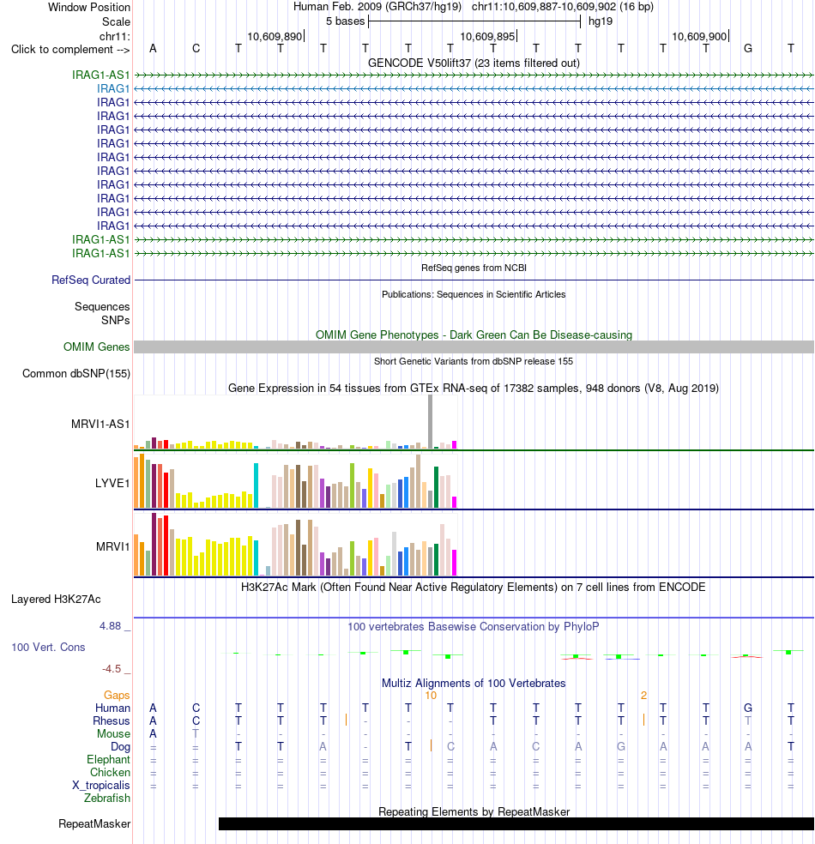Image resolution: width=815 pixels, height=844 pixels.
Task: Click the chr11:10,609,887-10,609,902 position text
Action: click(x=563, y=7)
